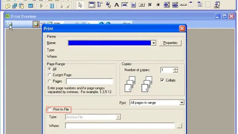This screenshot has width=238, height=134.
Task: Open the small arrow next to Run button
Action: coord(47,6)
